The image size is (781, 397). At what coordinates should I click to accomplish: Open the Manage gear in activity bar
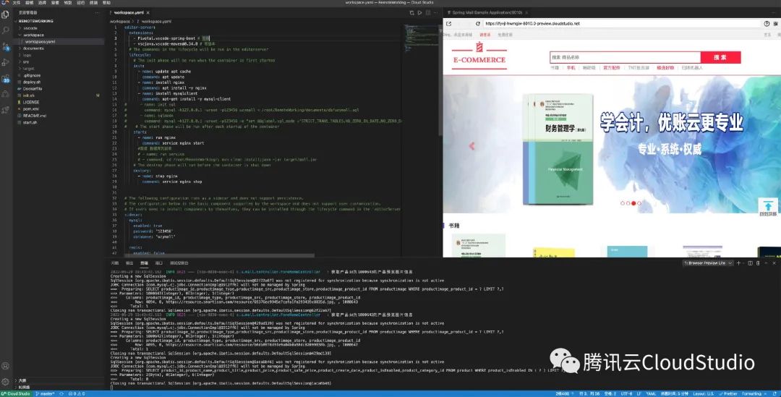click(x=6, y=382)
